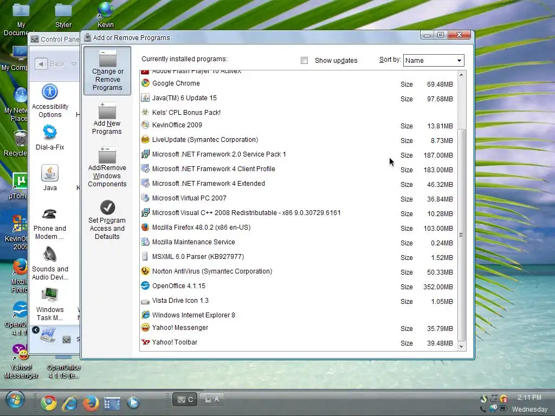This screenshot has height=416, width=555.
Task: Open the OpenOffice 4.1.15 desktop folder
Action: pos(63,367)
